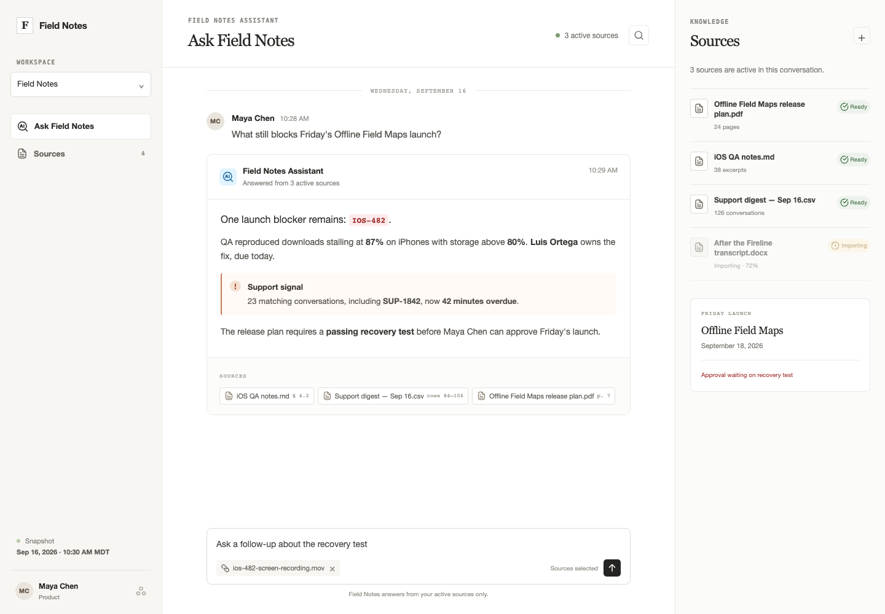Click the Ready badge for Support digest

click(854, 203)
